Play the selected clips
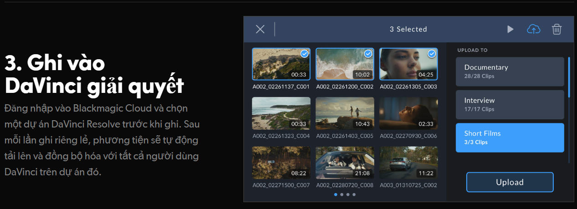 (510, 29)
